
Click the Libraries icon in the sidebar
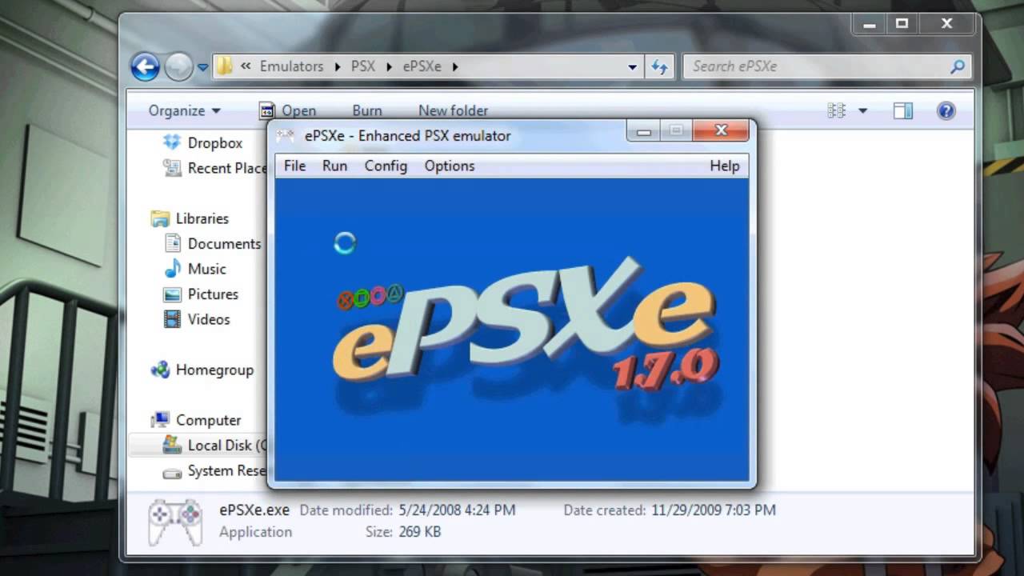[x=161, y=218]
